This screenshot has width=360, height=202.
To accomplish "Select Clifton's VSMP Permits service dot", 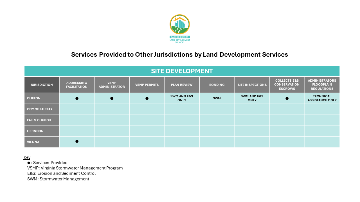I will click(x=147, y=98).
